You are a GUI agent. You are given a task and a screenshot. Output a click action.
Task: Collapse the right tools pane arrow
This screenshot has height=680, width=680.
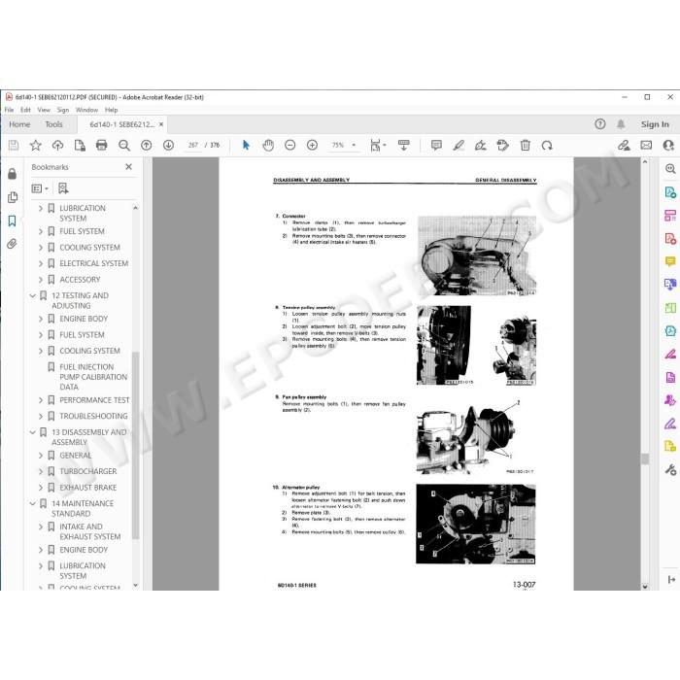tap(671, 579)
